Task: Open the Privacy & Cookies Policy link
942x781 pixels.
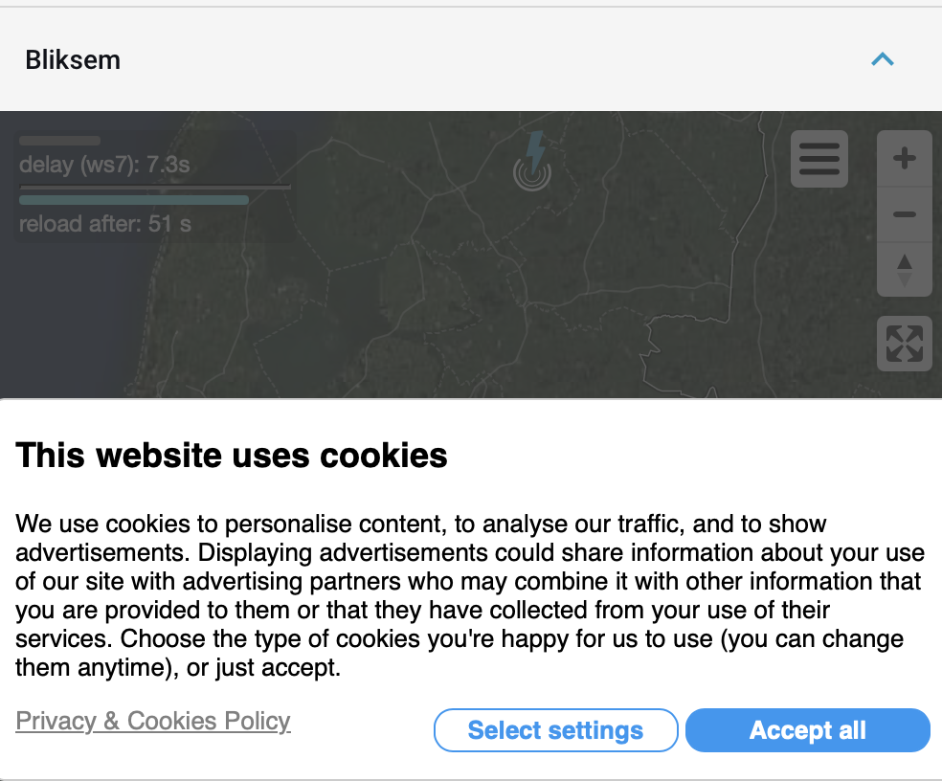Action: 153,721
